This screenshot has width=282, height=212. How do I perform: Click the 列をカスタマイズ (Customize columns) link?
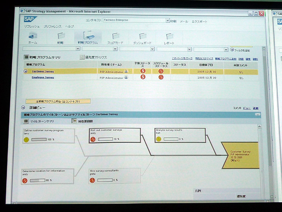point(204,59)
